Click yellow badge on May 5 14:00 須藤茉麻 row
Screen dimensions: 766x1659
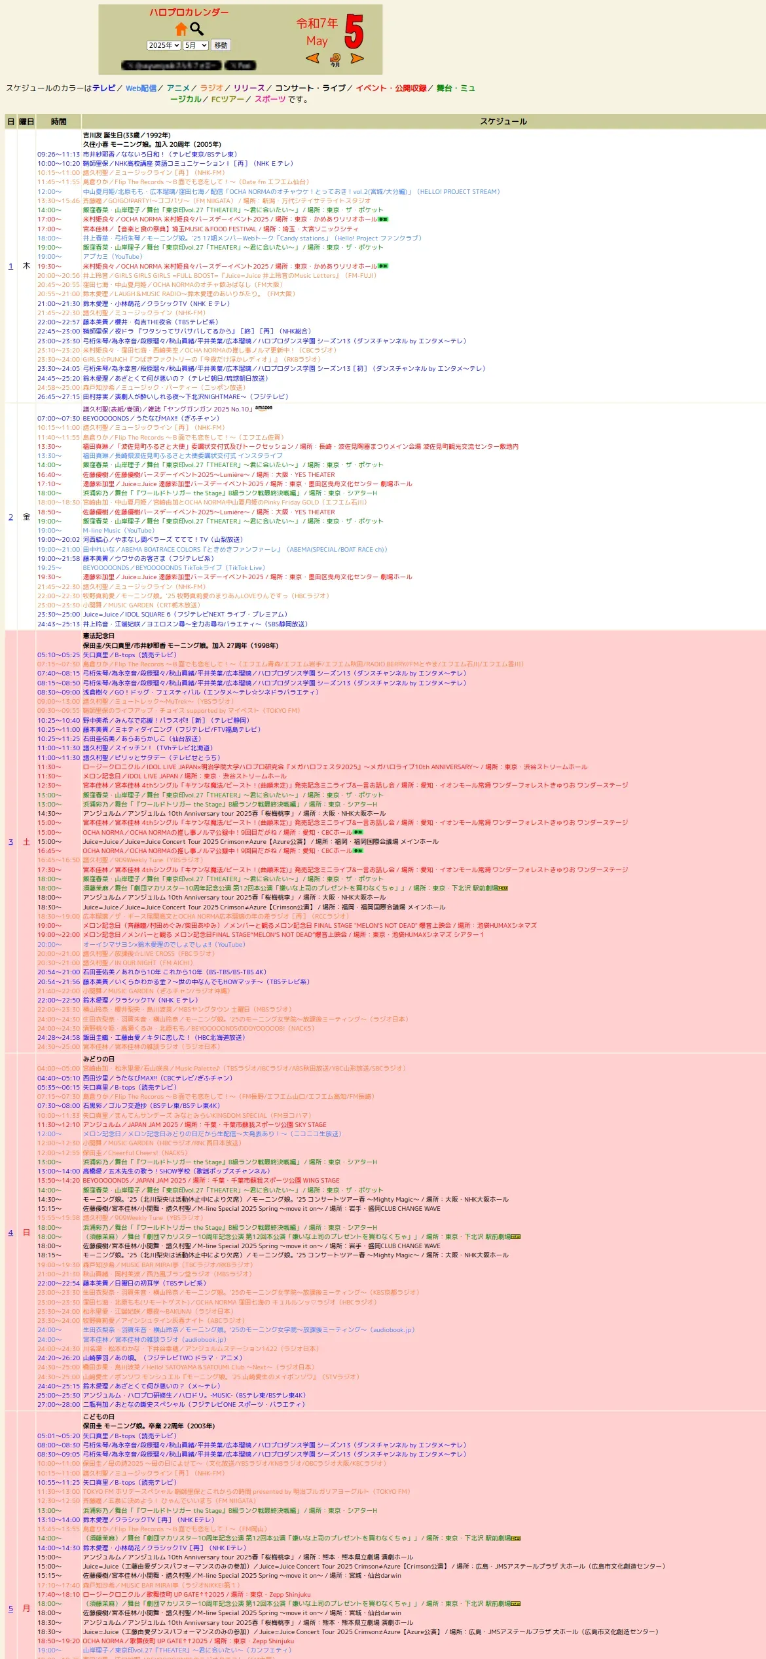[515, 1538]
